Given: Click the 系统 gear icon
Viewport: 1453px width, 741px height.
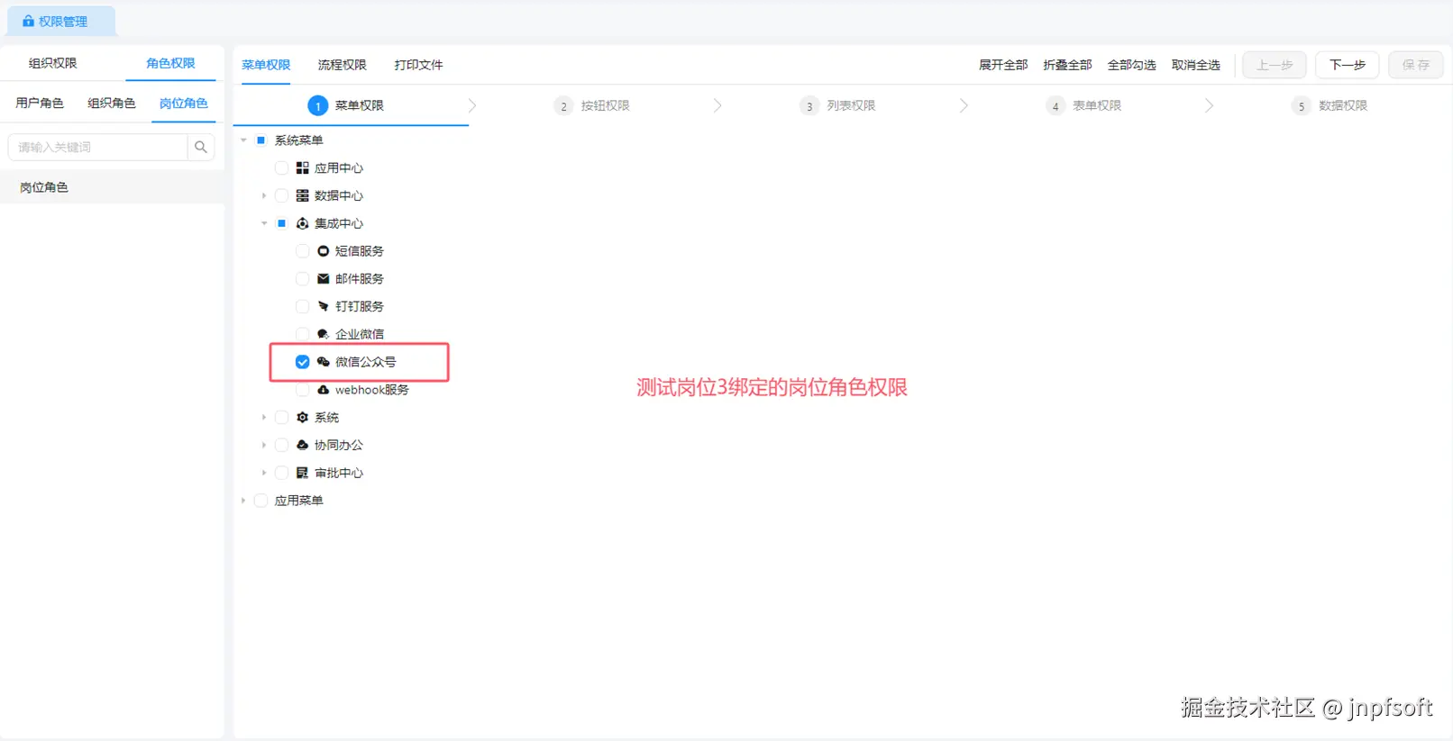Looking at the screenshot, I should 303,418.
